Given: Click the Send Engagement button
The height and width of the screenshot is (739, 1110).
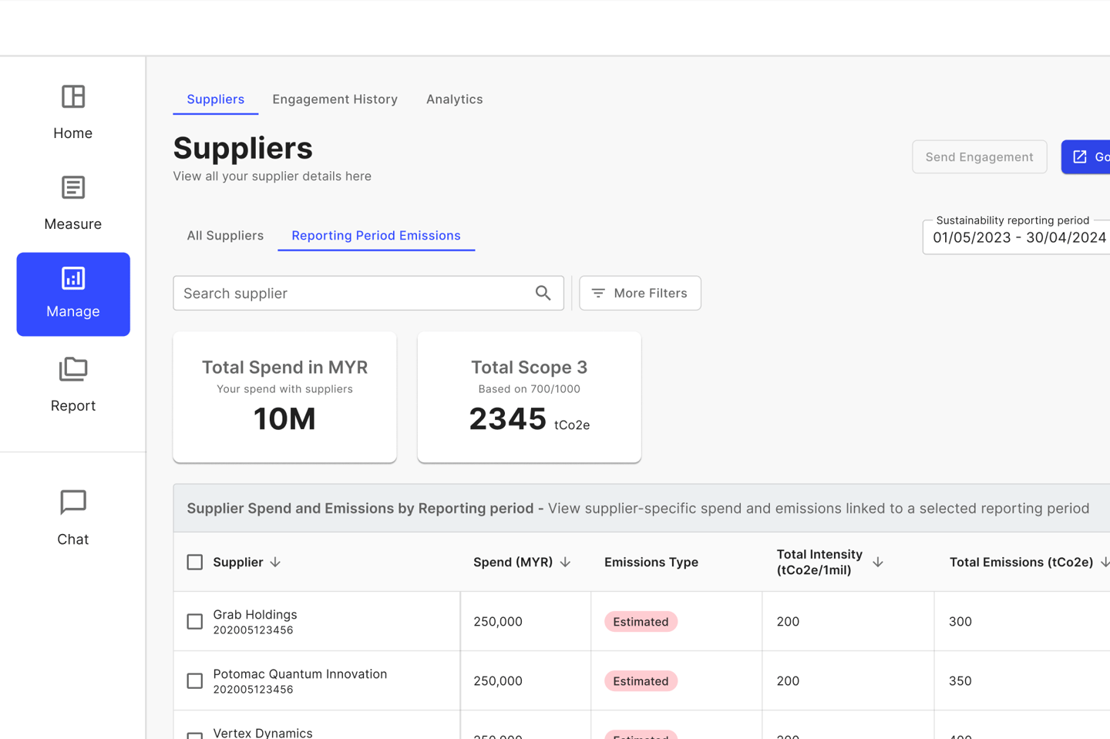Looking at the screenshot, I should coord(979,157).
